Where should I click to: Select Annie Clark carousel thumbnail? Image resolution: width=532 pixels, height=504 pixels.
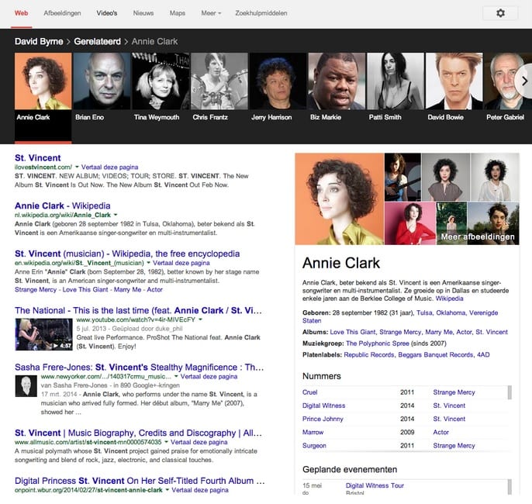[x=43, y=81]
